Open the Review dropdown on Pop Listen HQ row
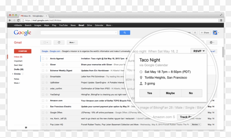The height and width of the screenshot is (138, 231). point(196,125)
